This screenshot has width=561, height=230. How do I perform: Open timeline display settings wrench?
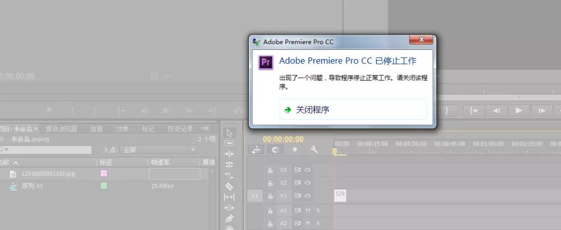tap(314, 150)
